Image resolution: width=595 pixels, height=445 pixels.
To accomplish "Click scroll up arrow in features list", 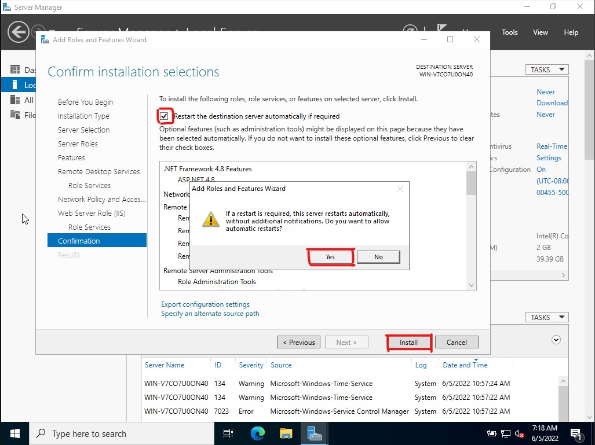I will (471, 167).
